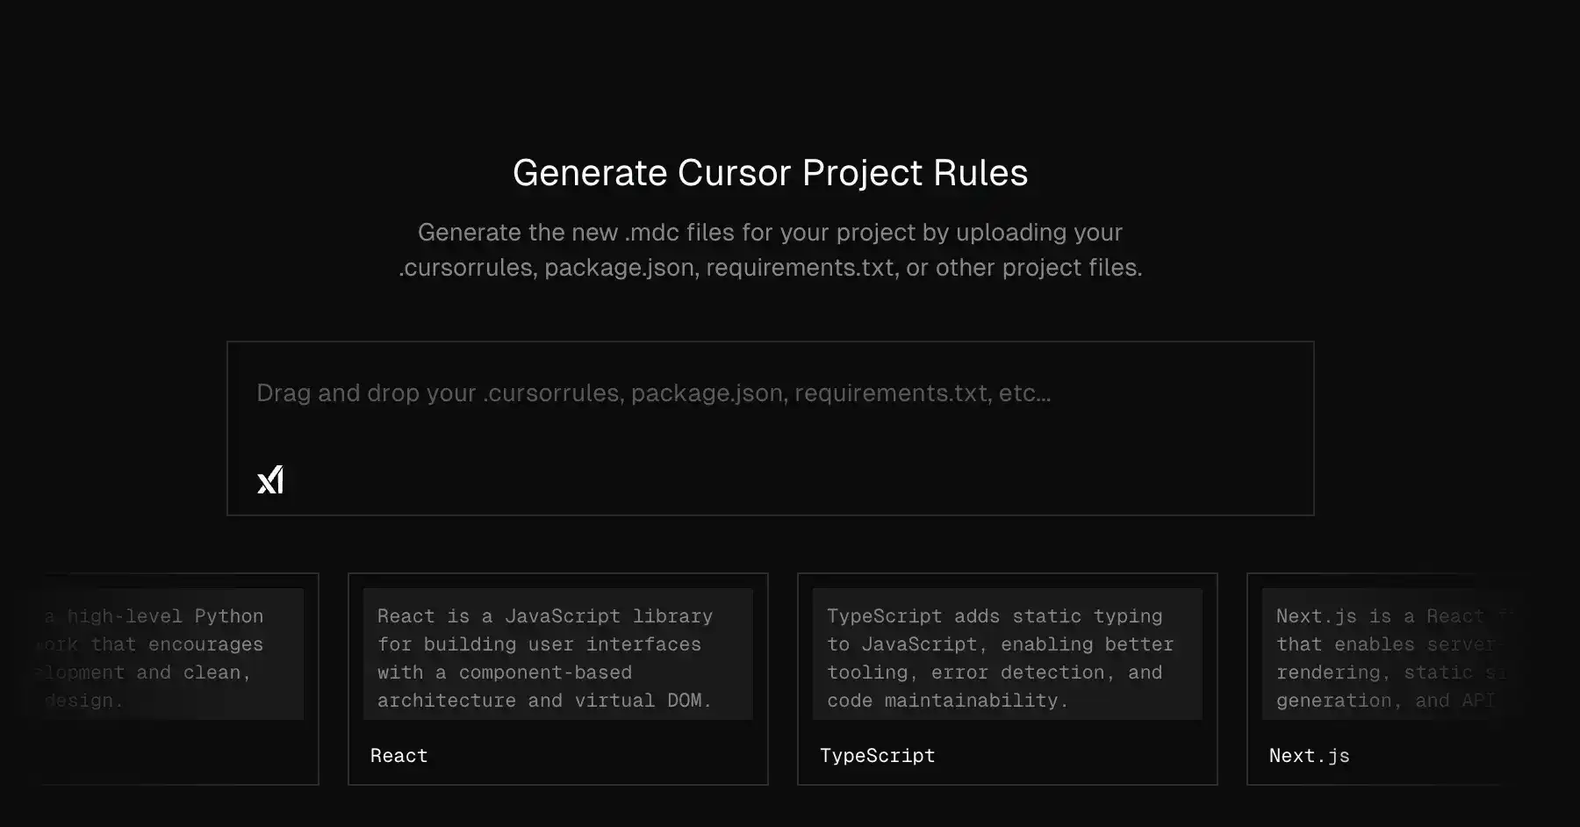Click empty space right of xAI logo

(790, 479)
